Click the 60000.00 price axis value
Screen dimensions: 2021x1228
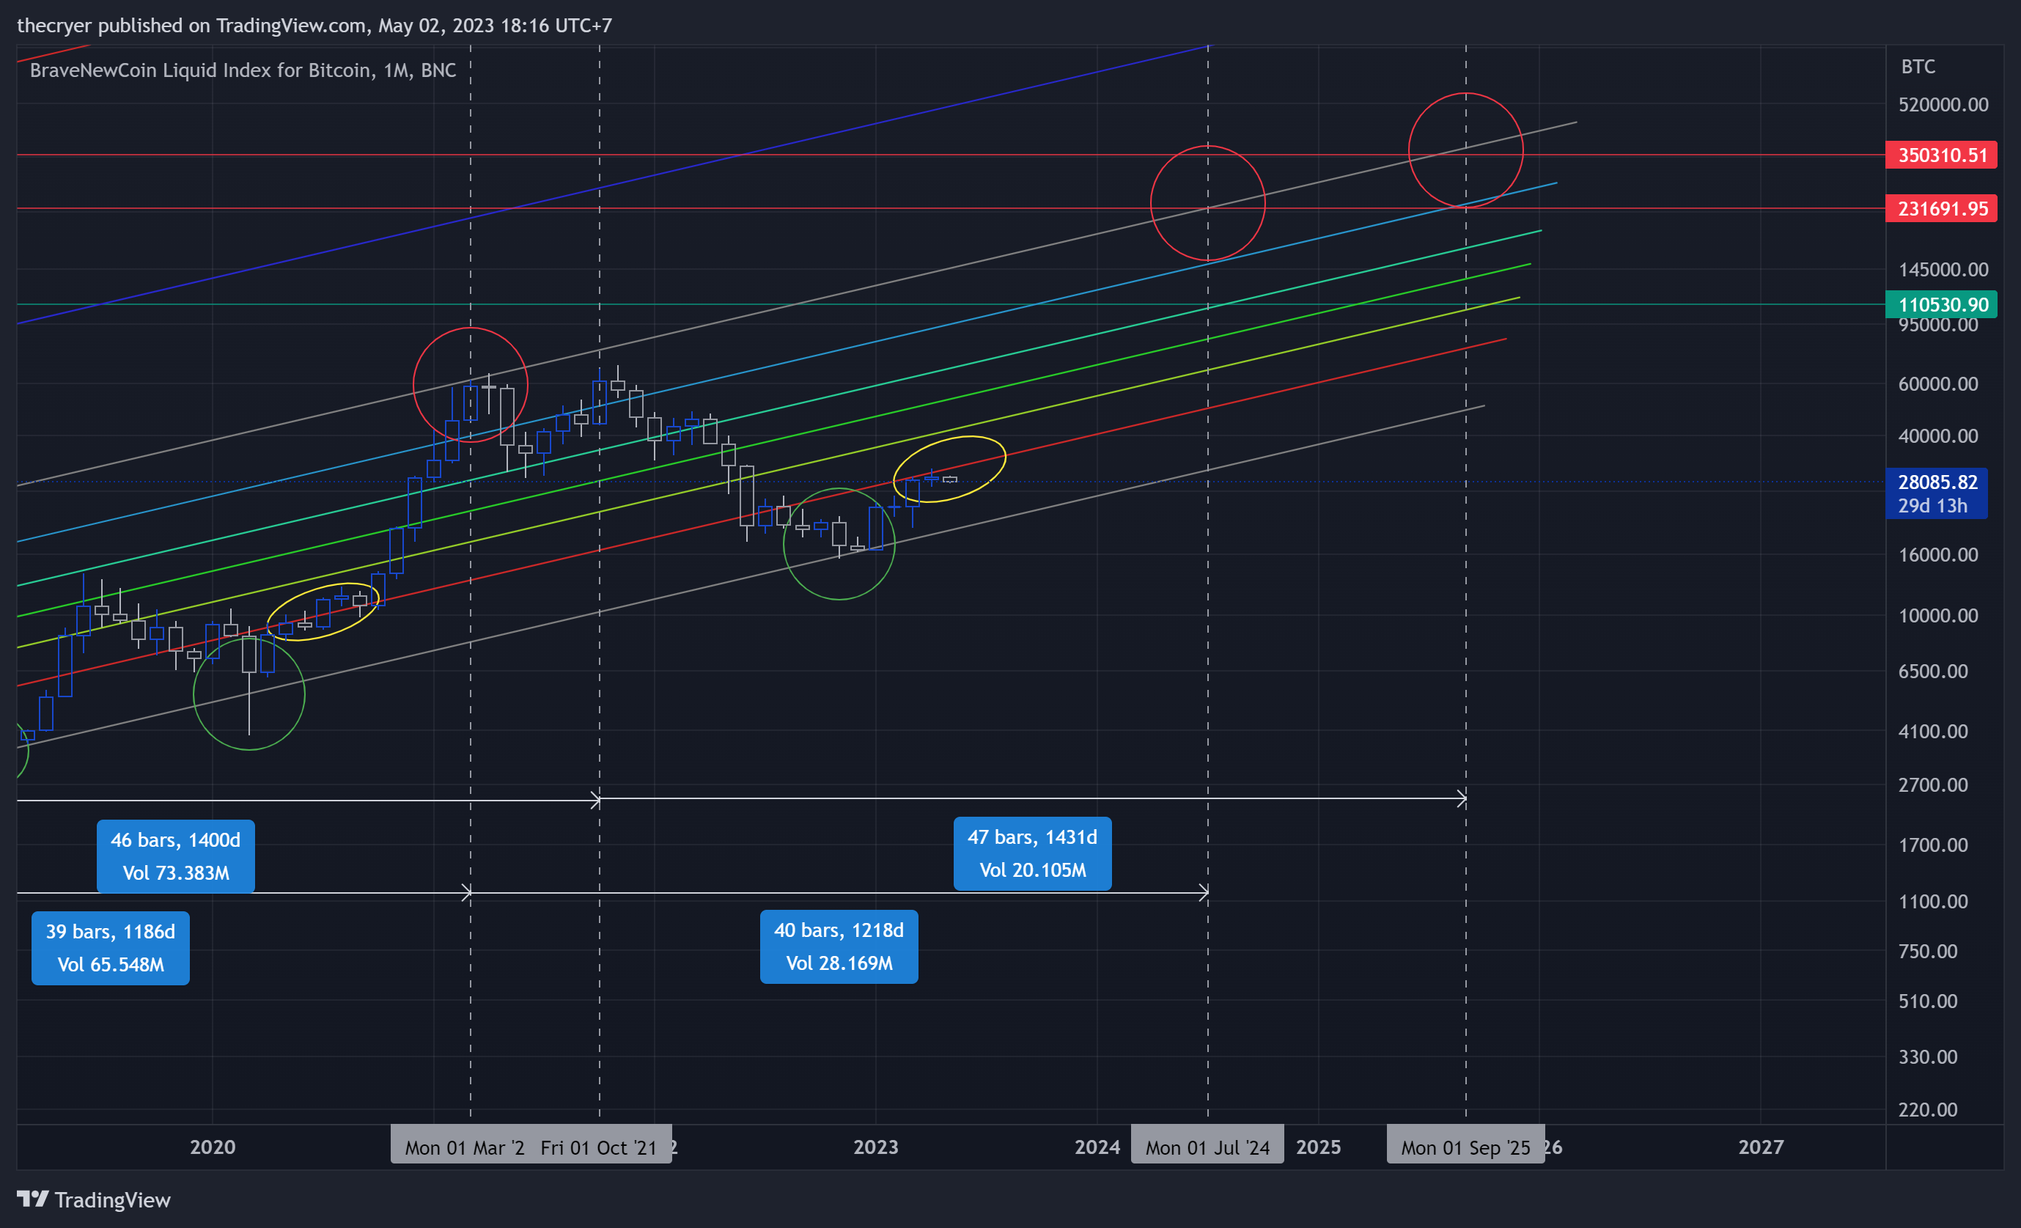coord(1938,383)
